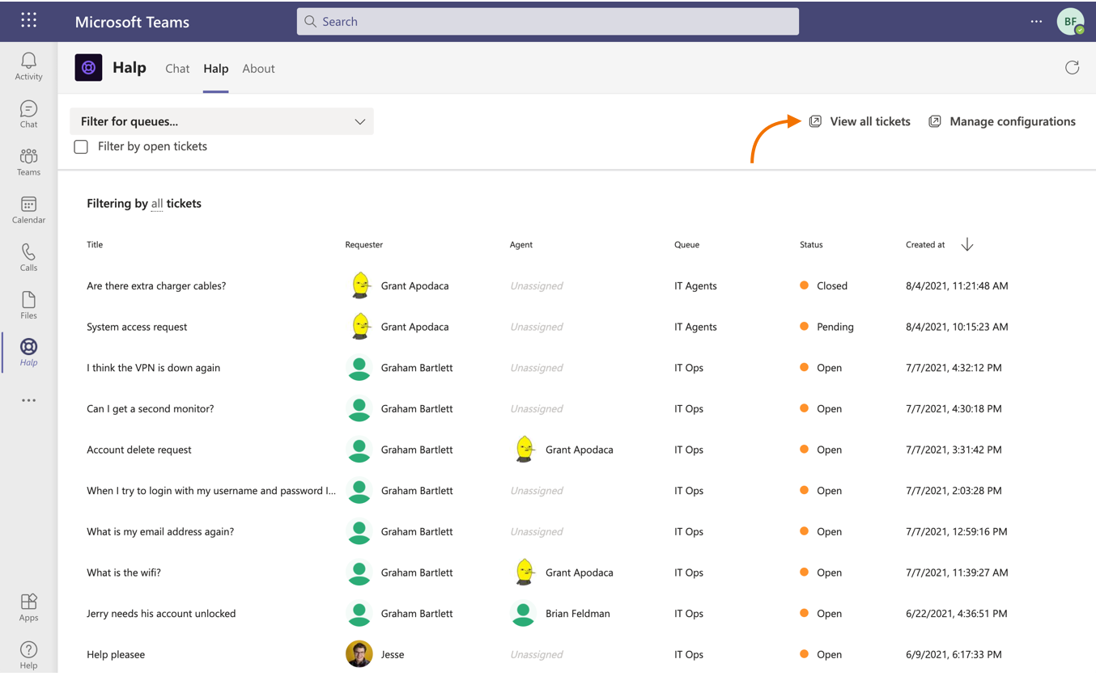Click IT Agents queue in charger cables row

695,285
